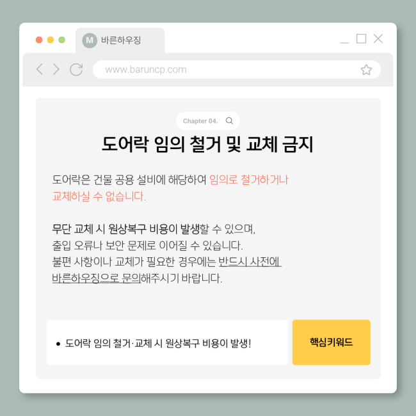Maximize the window using square icon
Image resolution: width=416 pixels, height=416 pixels.
(x=361, y=38)
